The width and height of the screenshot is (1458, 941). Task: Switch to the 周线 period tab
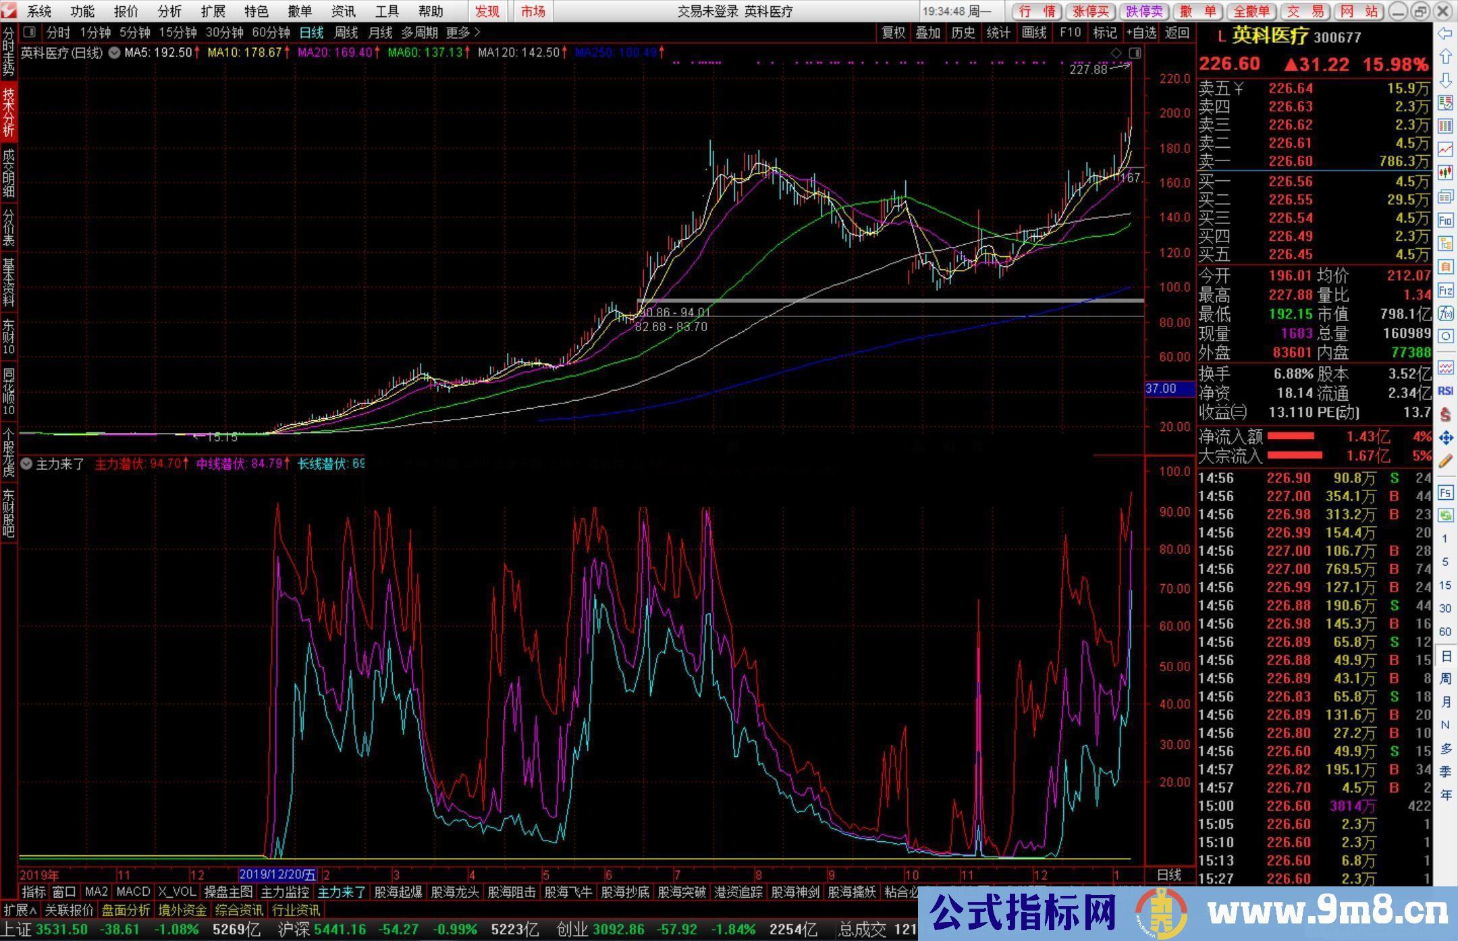(346, 32)
